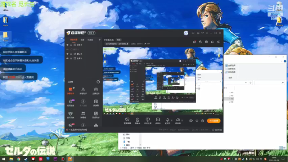
Task: Click 全部选择 in File Explorer ribbon
Action: (230, 66)
